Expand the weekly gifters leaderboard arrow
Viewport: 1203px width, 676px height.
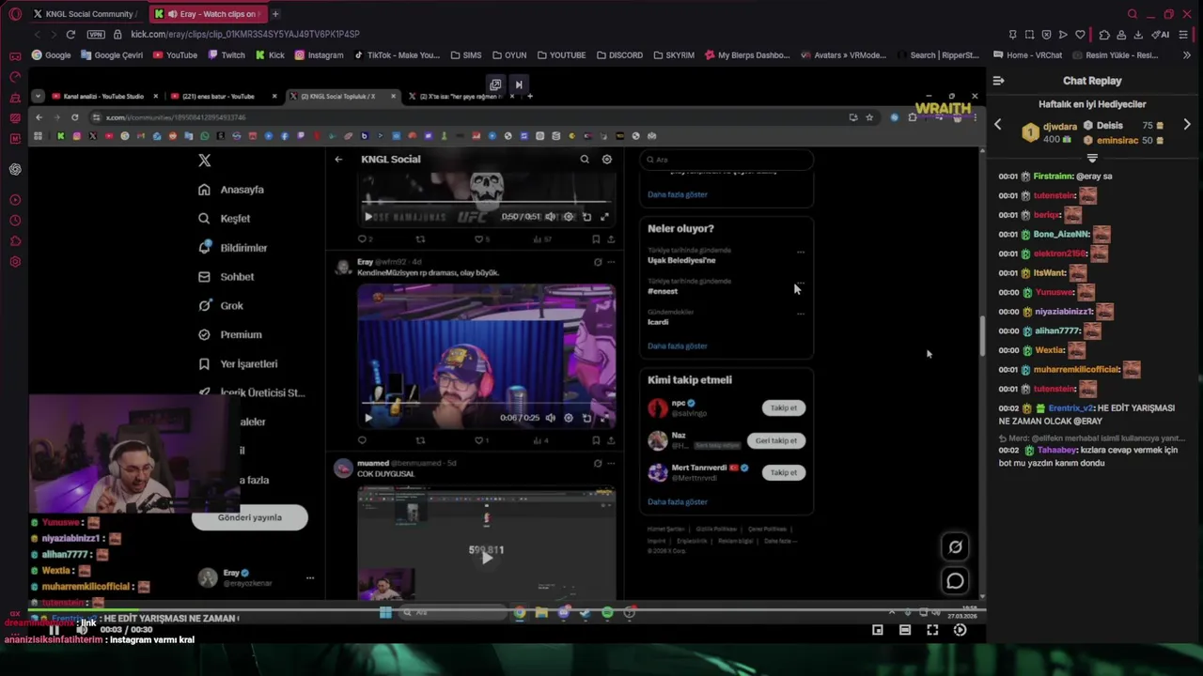pos(1092,158)
